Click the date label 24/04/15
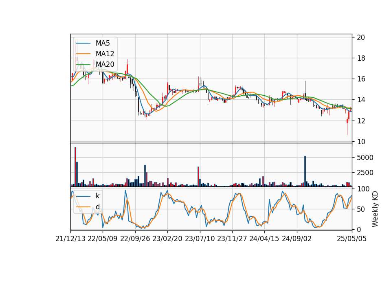Viewport: 391px width, 281px height. point(264,239)
